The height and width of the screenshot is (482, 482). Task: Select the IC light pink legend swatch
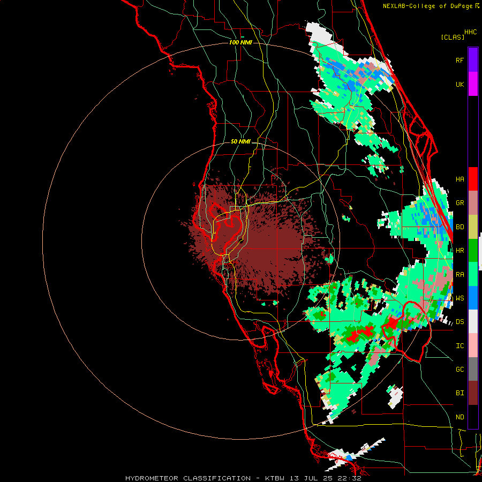click(x=473, y=345)
